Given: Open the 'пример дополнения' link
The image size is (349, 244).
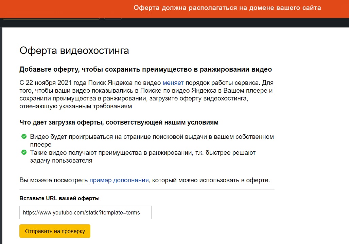Looking at the screenshot, I should [x=119, y=180].
